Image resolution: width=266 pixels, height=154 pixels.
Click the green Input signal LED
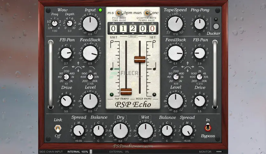pyautogui.click(x=100, y=10)
